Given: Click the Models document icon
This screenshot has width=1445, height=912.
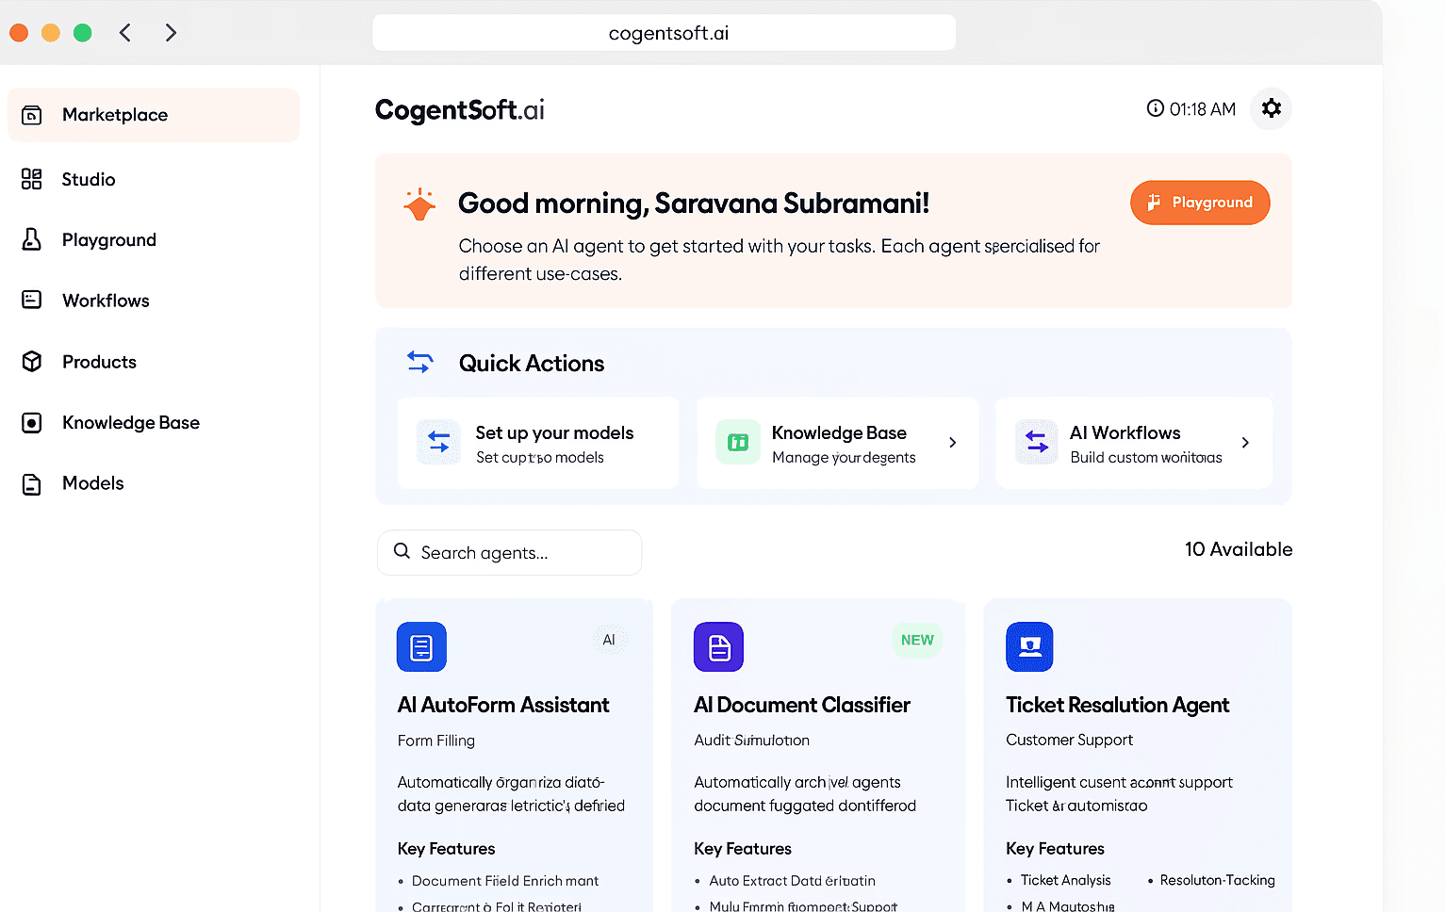Looking at the screenshot, I should [x=32, y=484].
